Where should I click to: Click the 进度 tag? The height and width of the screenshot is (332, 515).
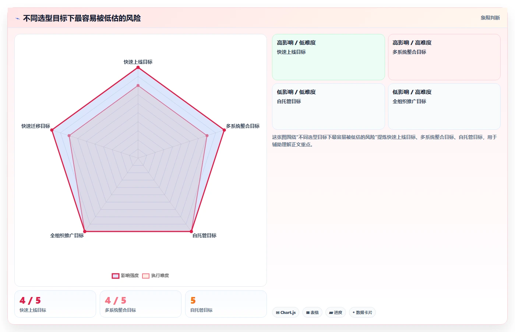335,312
